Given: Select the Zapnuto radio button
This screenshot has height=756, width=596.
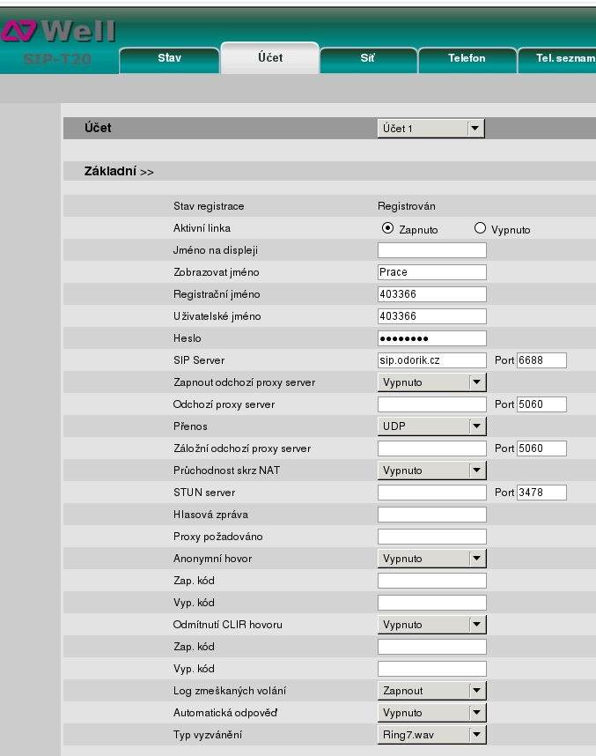Looking at the screenshot, I should (x=387, y=228).
